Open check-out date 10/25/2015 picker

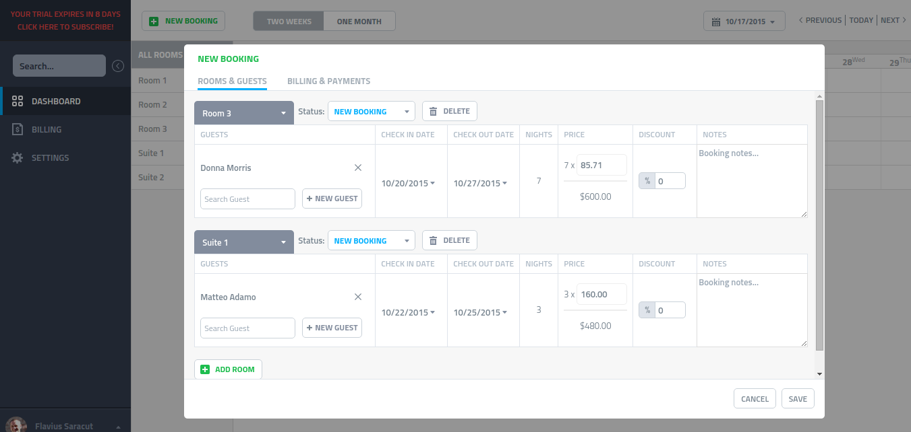(480, 312)
